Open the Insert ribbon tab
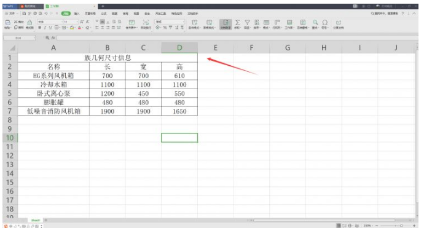Image resolution: width=424 pixels, height=233 pixels. click(77, 14)
